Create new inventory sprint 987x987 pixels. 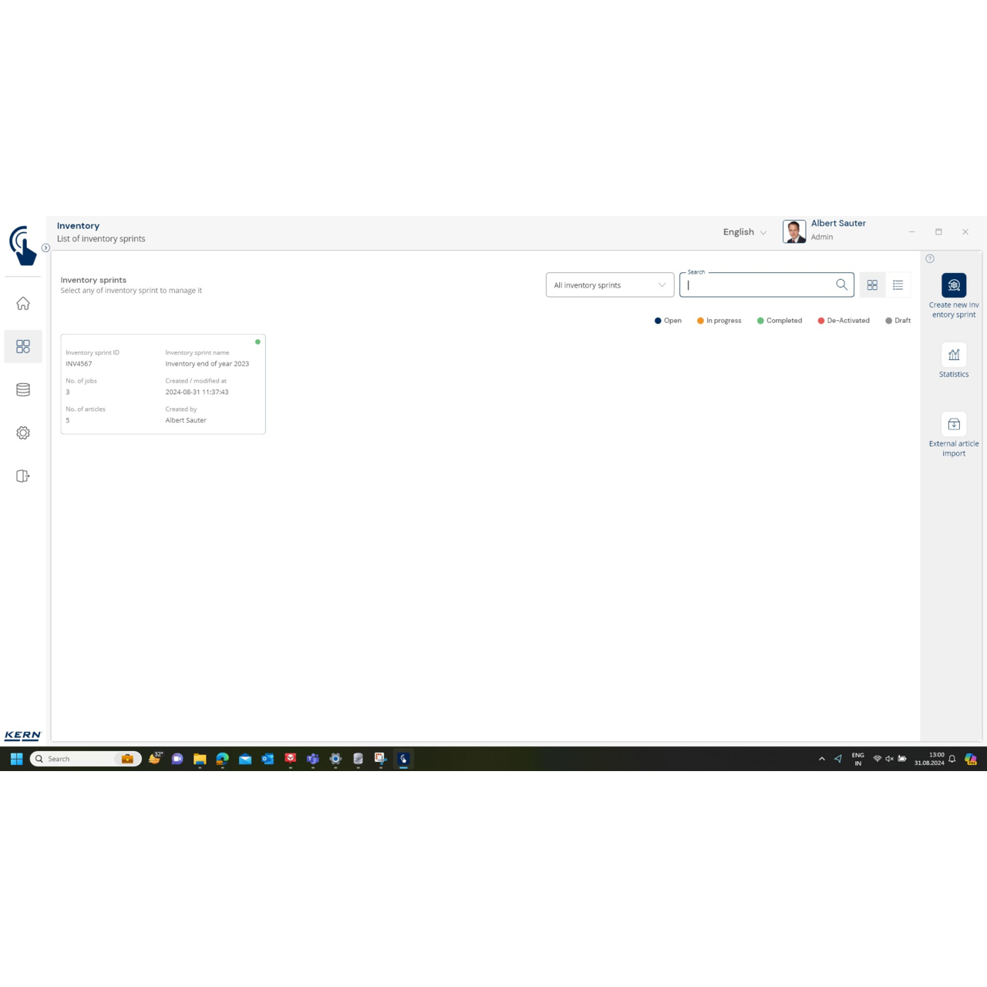coord(953,286)
